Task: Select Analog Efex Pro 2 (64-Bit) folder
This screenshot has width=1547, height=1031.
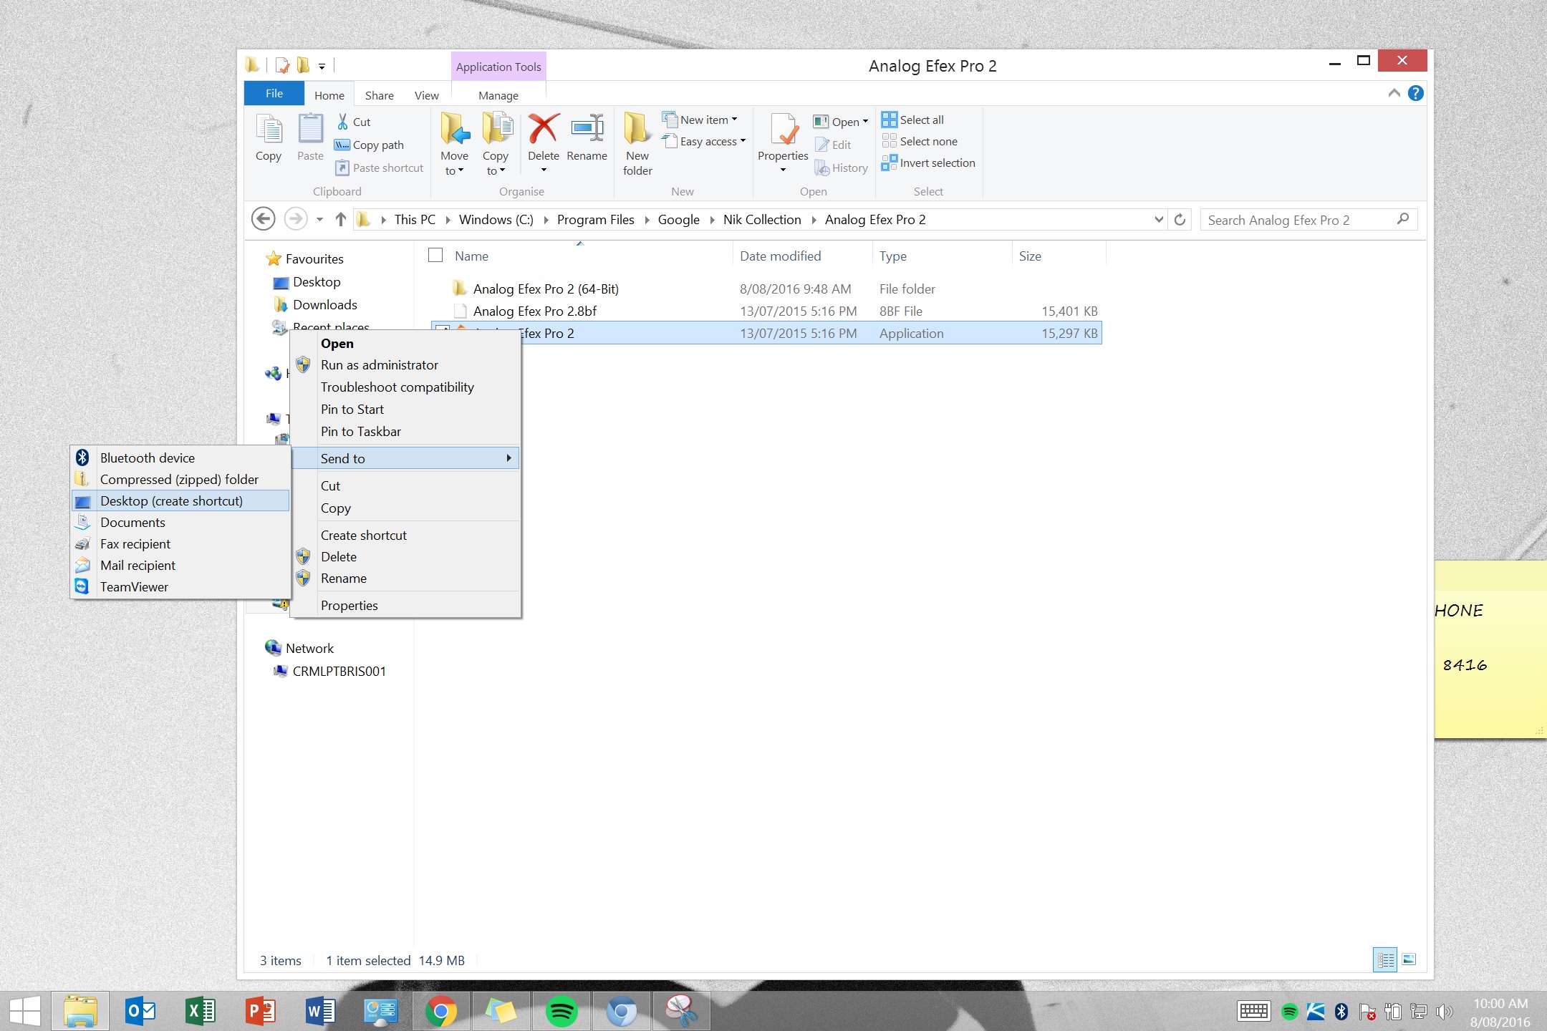Action: pos(766,289)
